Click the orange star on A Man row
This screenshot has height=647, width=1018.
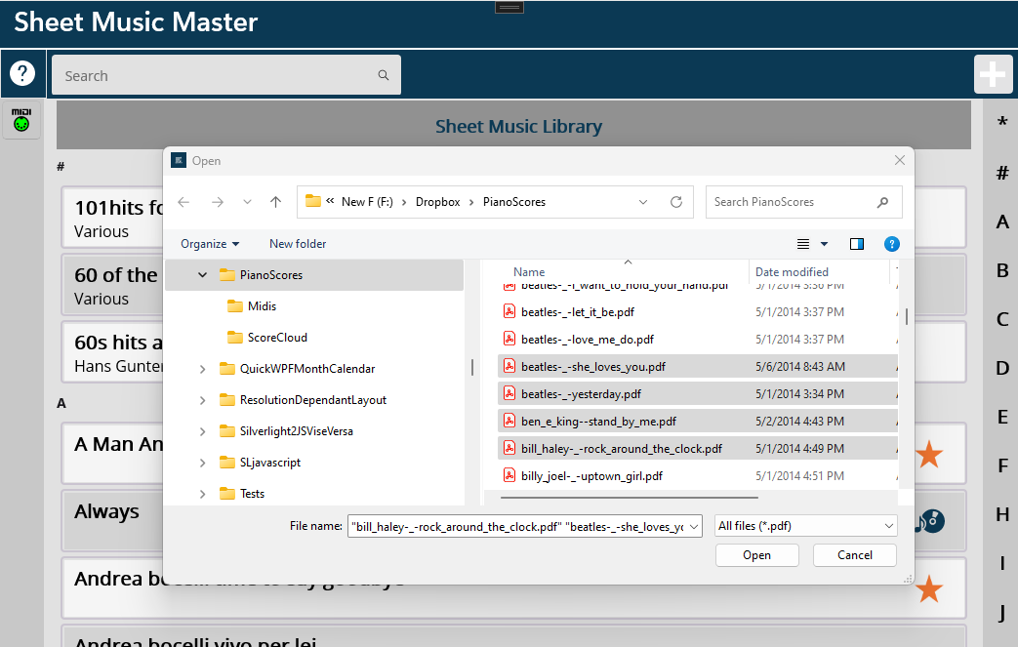point(928,454)
